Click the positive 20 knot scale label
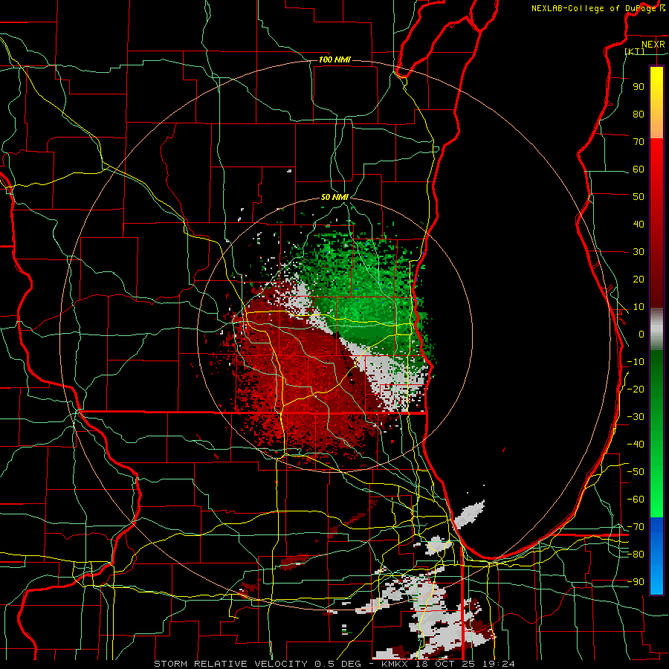The height and width of the screenshot is (669, 669). pyautogui.click(x=639, y=279)
